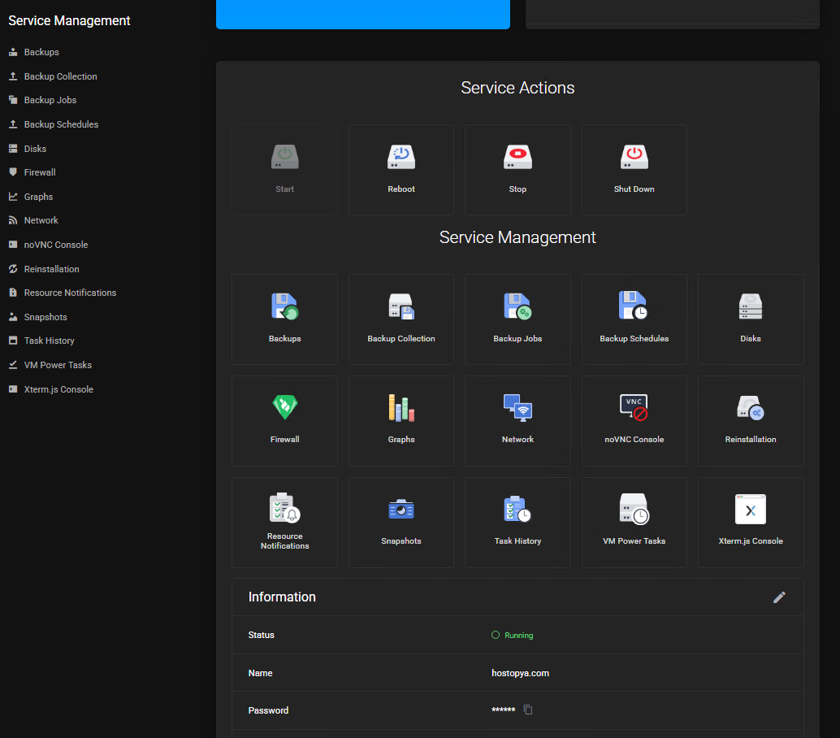Open the Backups tile in the main panel

coord(284,319)
